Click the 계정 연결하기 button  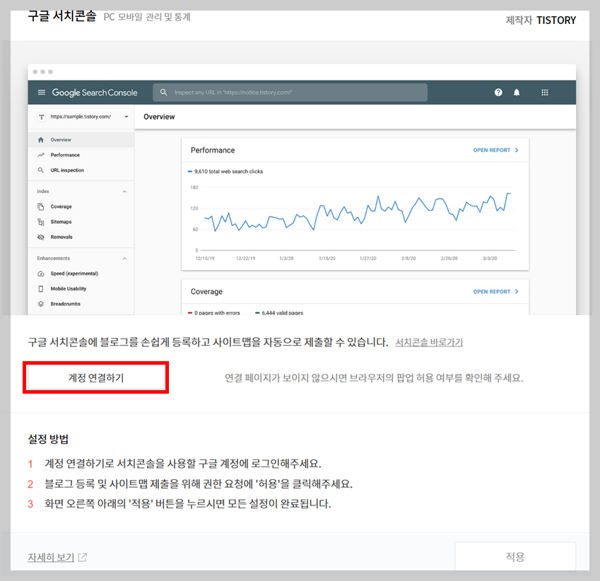(95, 377)
